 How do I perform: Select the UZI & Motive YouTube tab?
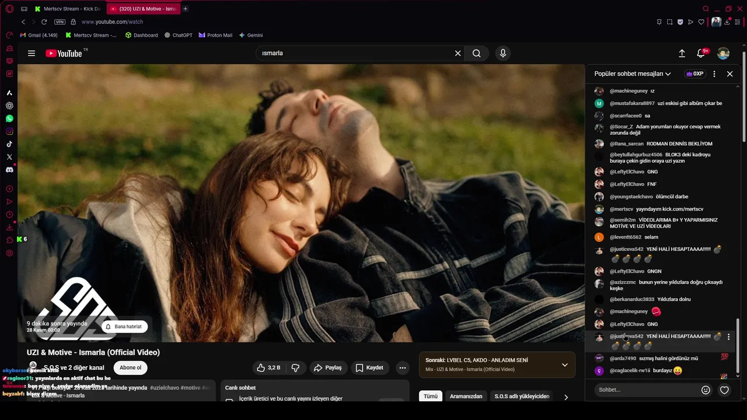(x=144, y=9)
